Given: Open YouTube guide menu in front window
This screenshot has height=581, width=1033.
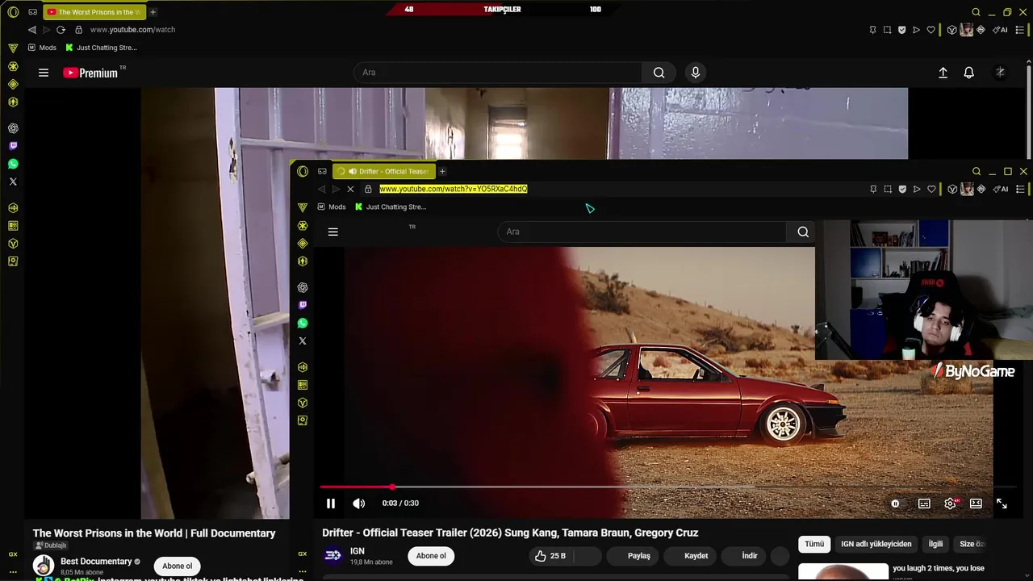Looking at the screenshot, I should 332,232.
